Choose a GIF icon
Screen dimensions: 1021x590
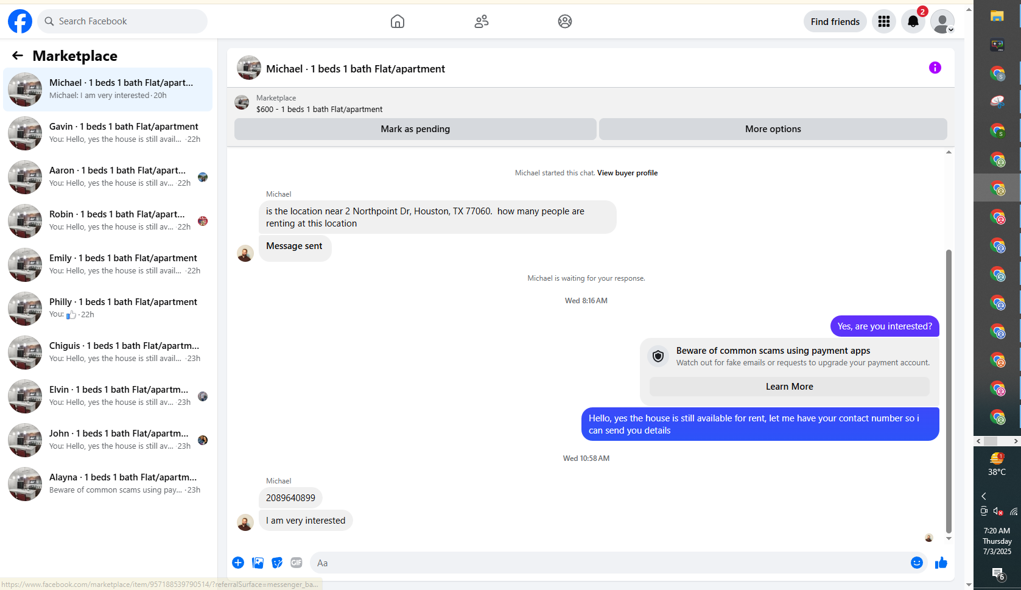coord(296,563)
